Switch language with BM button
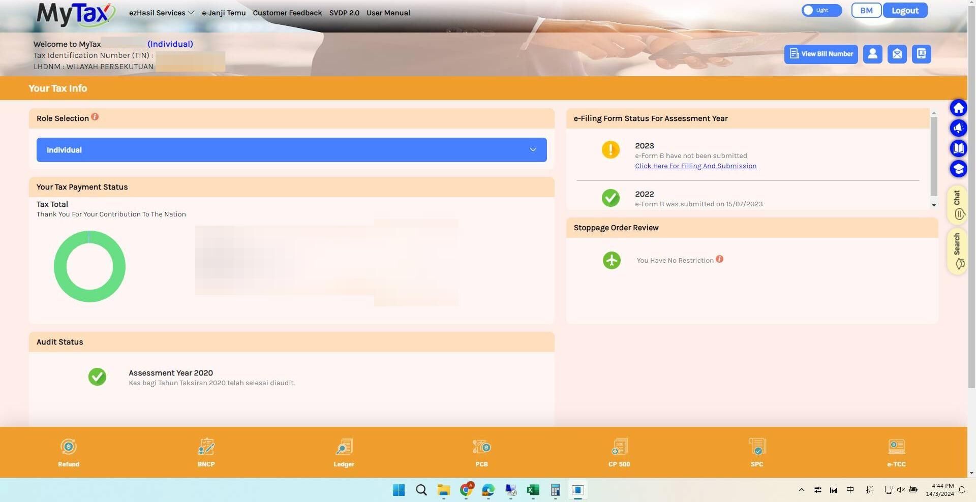Image resolution: width=976 pixels, height=502 pixels. 866,10
